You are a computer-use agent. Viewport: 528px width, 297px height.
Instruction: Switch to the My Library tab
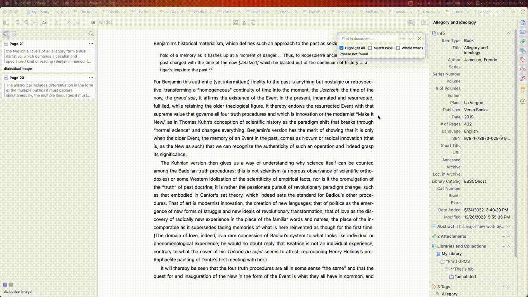[37, 12]
